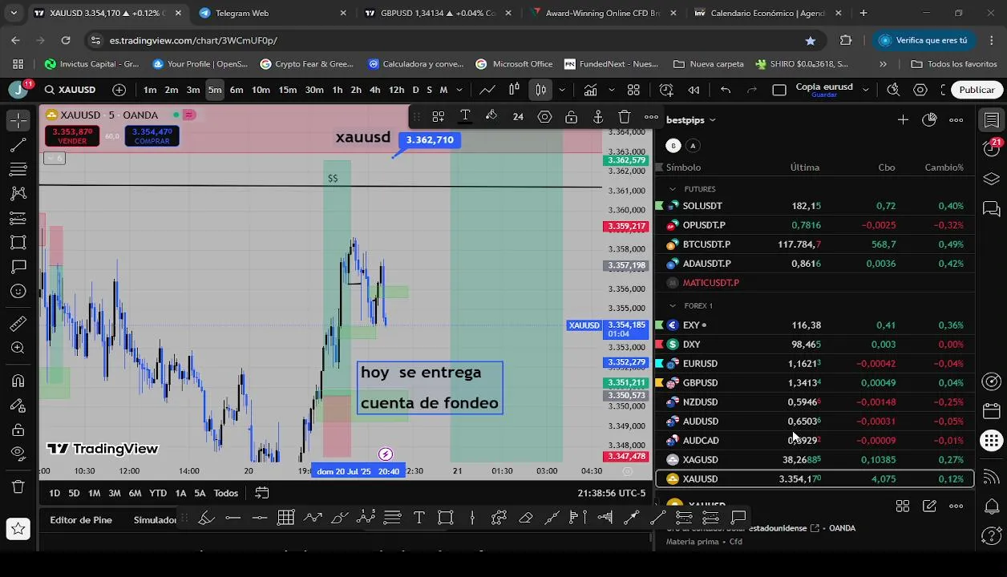This screenshot has width=1007, height=577.
Task: Undo the last chart action
Action: point(726,90)
